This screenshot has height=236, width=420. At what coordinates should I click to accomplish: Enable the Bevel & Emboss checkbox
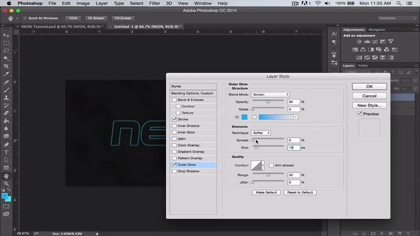click(175, 100)
